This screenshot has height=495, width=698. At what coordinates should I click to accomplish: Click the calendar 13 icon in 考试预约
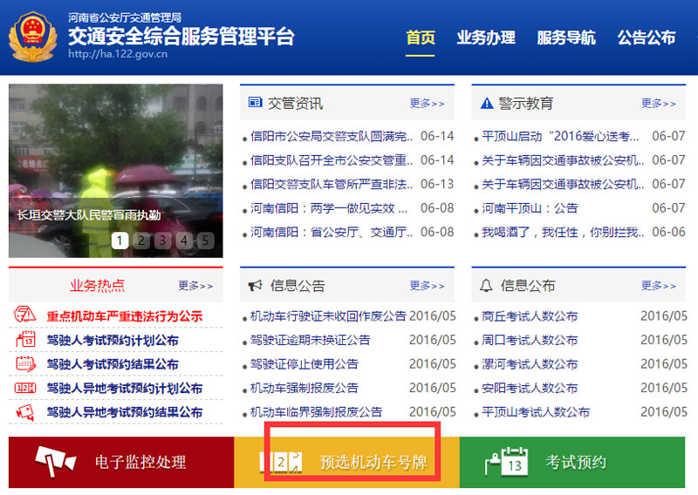click(x=507, y=462)
